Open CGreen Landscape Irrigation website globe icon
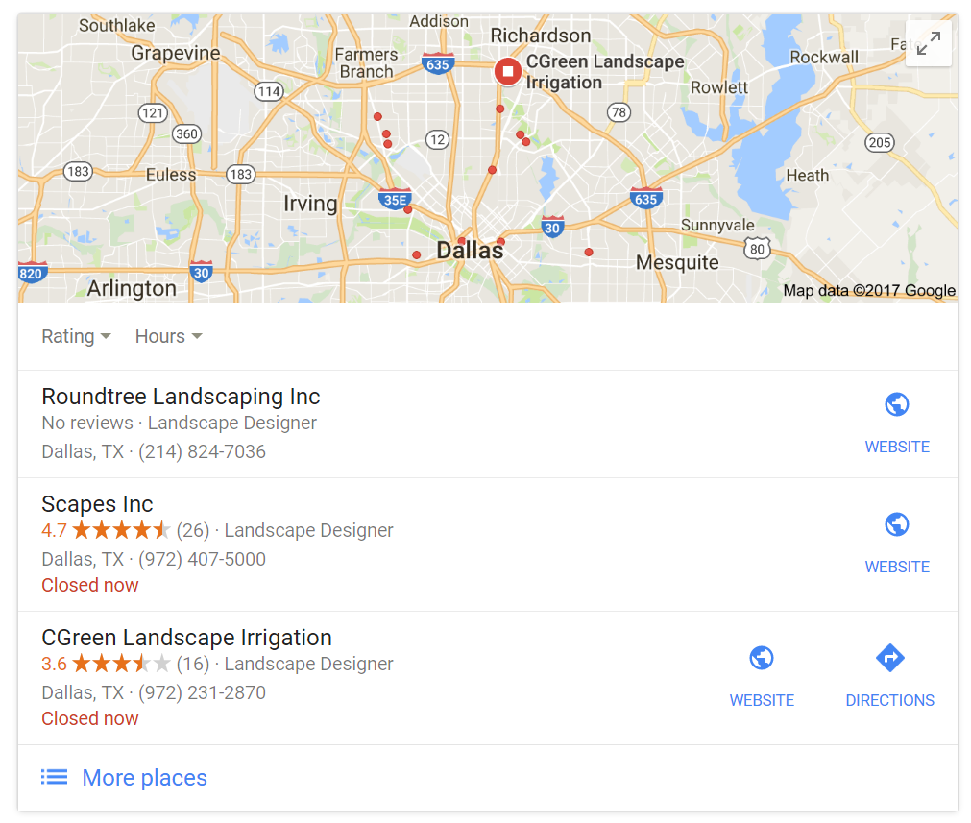 click(x=761, y=658)
